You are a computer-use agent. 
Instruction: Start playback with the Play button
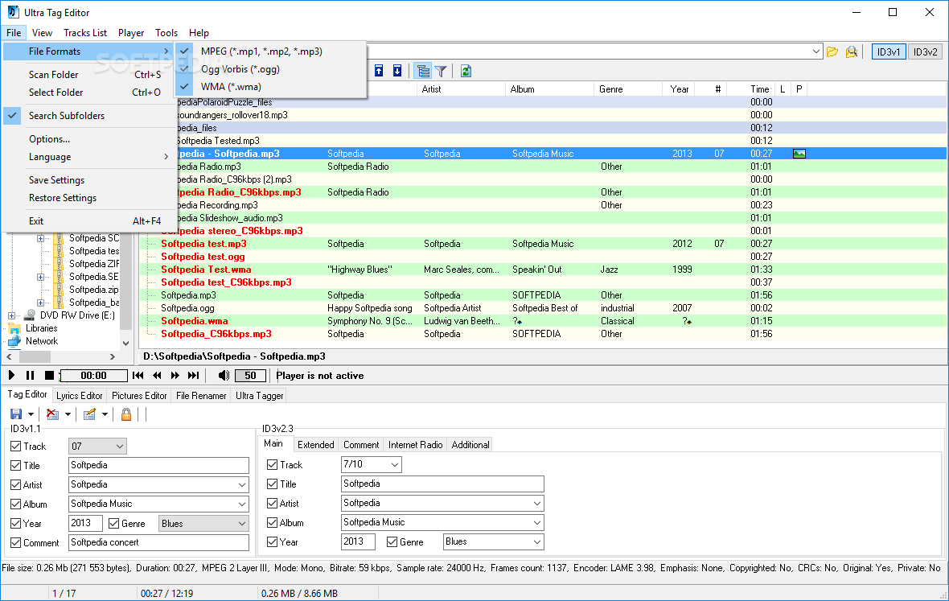[11, 375]
